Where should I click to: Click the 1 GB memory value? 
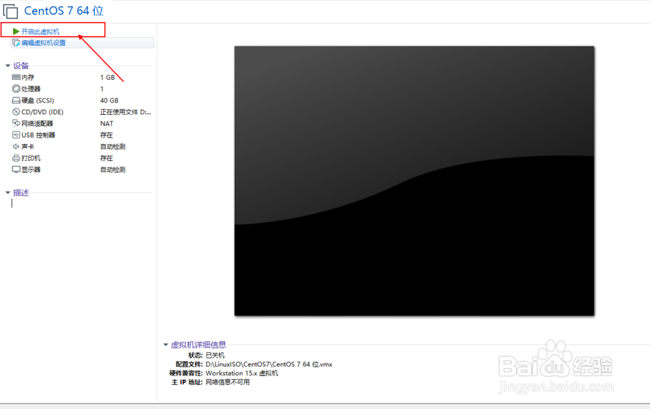tap(107, 77)
